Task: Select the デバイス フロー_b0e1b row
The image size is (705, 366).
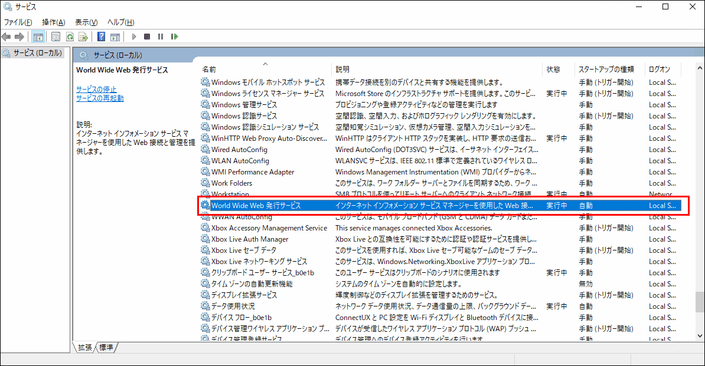Action: (440, 318)
